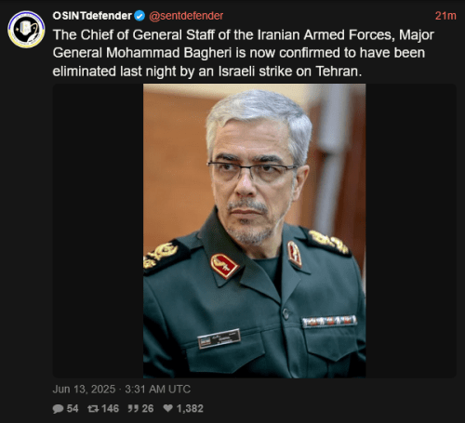Click the 1,382 likes count
The width and height of the screenshot is (465, 423).
tap(190, 409)
